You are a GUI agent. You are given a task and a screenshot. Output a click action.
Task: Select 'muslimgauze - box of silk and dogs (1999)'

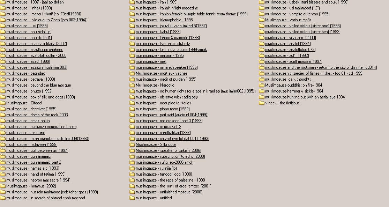pos(40,97)
